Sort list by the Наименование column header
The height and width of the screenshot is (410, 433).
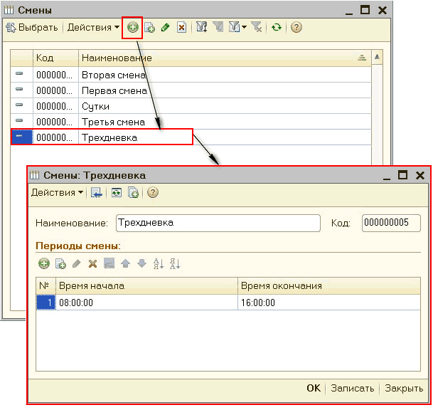click(x=213, y=58)
